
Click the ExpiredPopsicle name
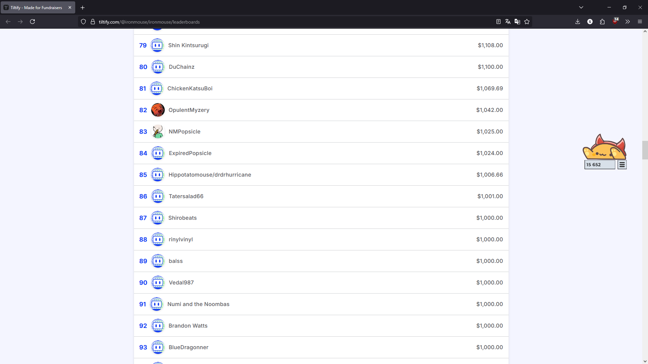[190, 153]
